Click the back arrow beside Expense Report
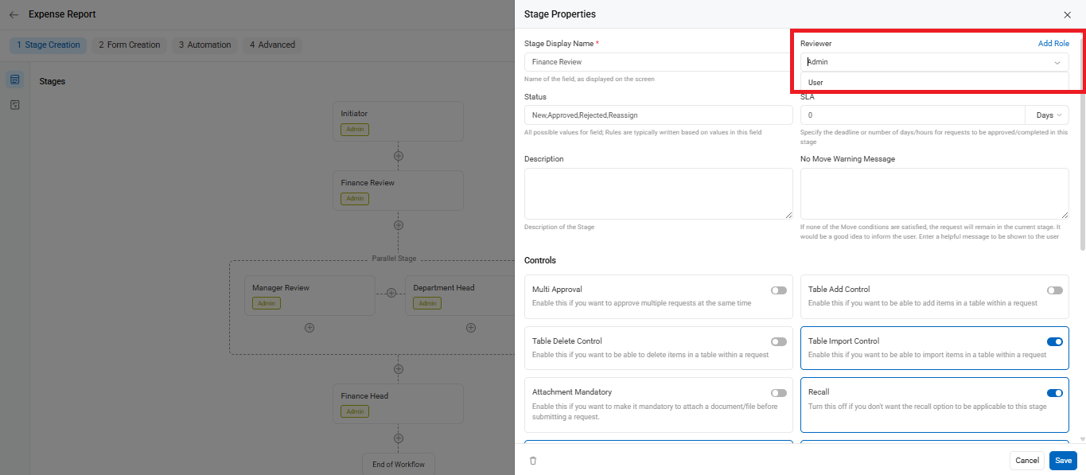 (14, 14)
